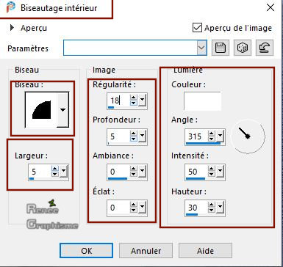Click the Aide button
The width and height of the screenshot is (283, 267).
[205, 251]
